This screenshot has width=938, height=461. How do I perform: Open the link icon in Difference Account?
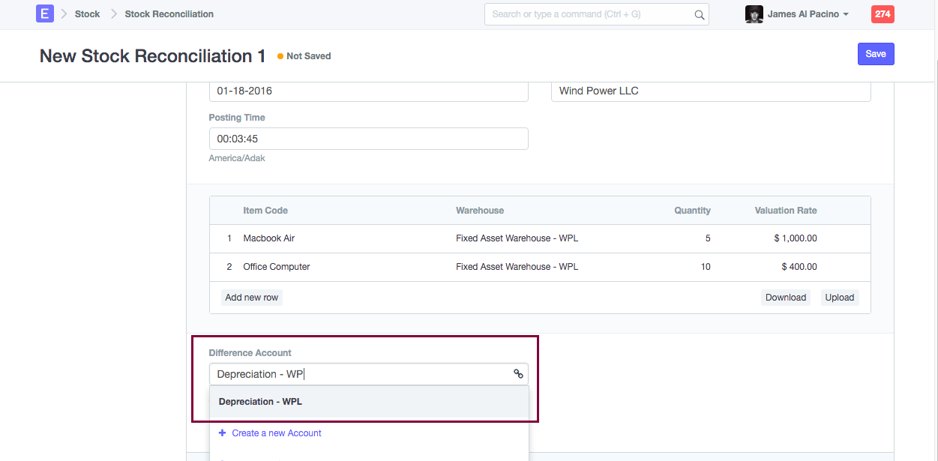point(518,373)
